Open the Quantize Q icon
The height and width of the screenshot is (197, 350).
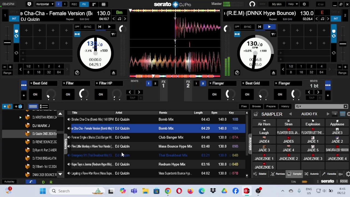coord(29,4)
